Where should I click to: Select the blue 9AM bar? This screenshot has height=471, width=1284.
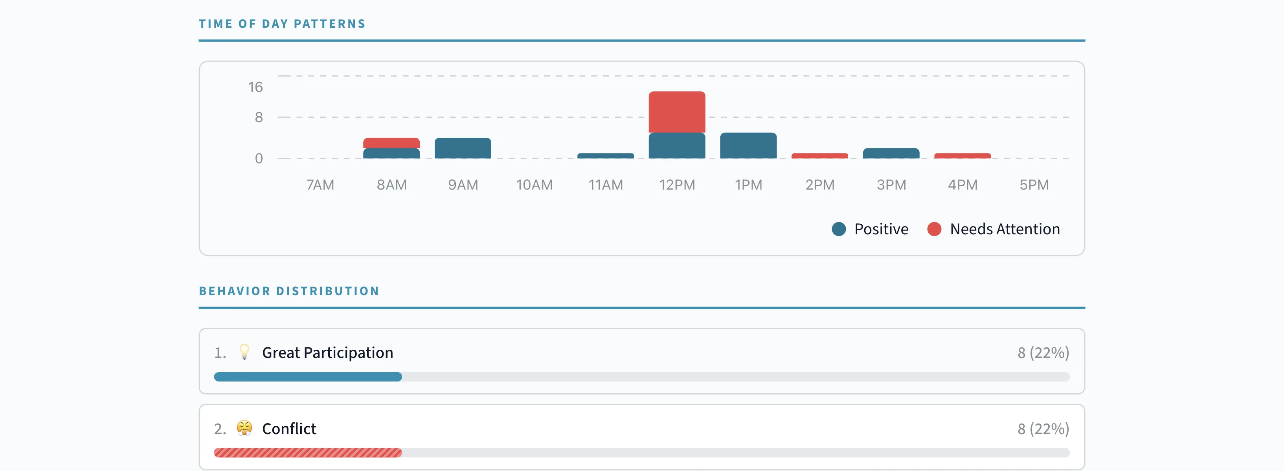click(x=463, y=148)
